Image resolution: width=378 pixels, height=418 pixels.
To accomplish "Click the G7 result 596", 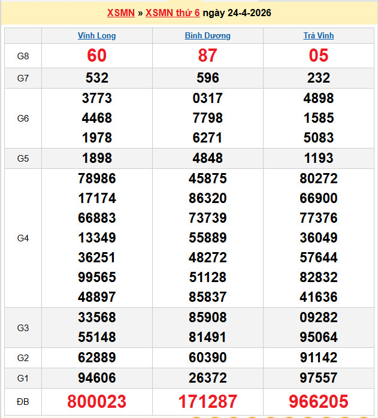I will tap(207, 78).
